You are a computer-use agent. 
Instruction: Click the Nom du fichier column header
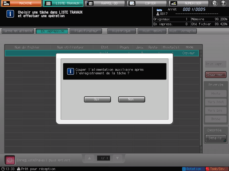(x=27, y=47)
